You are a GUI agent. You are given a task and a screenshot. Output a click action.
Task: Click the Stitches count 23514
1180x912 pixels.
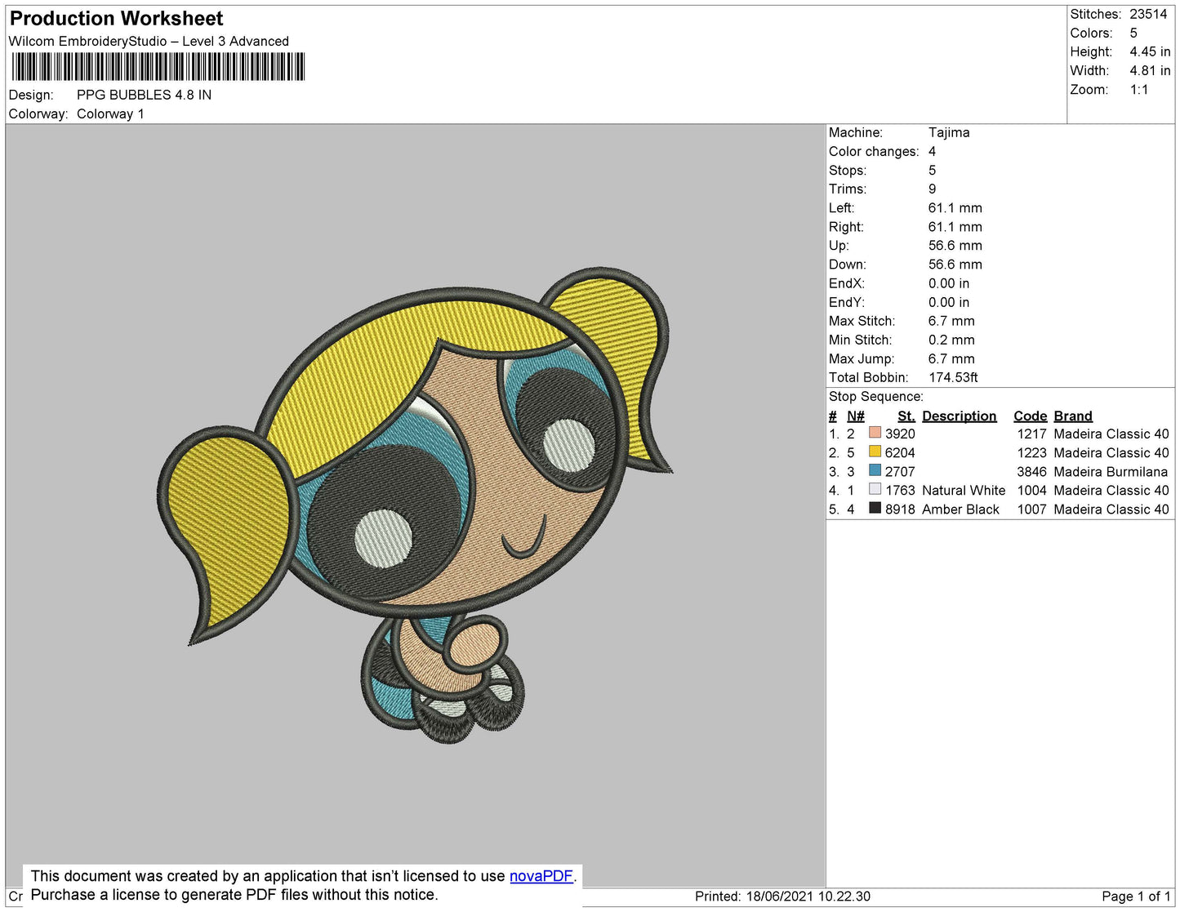1148,14
